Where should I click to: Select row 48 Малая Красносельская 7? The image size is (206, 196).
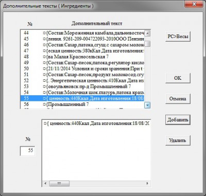click(x=82, y=57)
